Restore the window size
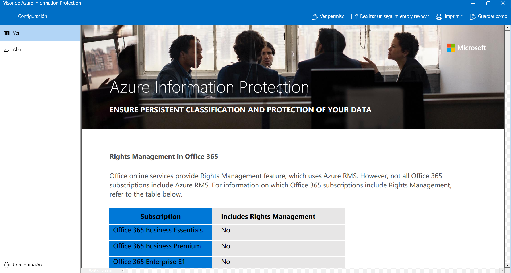511x273 pixels. click(x=488, y=3)
